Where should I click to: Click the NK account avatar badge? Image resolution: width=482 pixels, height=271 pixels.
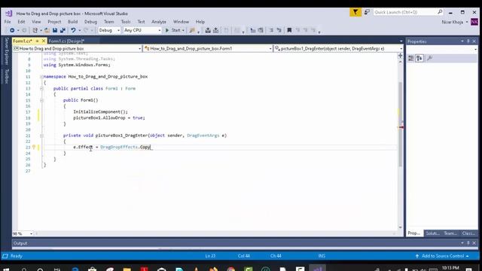pyautogui.click(x=474, y=22)
